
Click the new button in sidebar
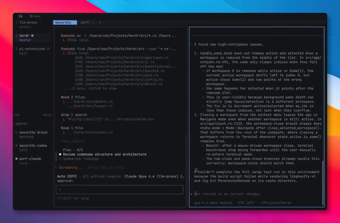[x=16, y=115]
